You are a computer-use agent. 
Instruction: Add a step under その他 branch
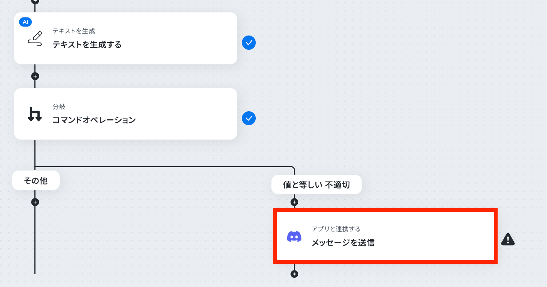35,202
